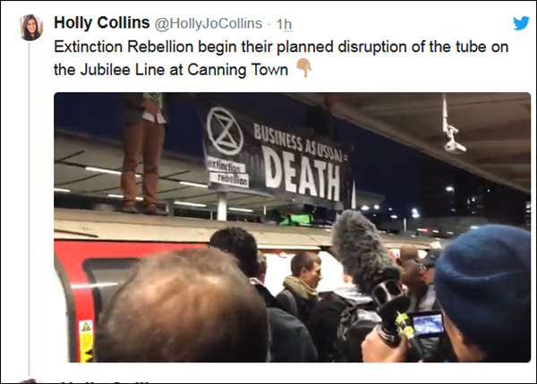Click the words 'Canning Town' in tweet text
Viewport: 537px width, 384px height.
click(237, 70)
